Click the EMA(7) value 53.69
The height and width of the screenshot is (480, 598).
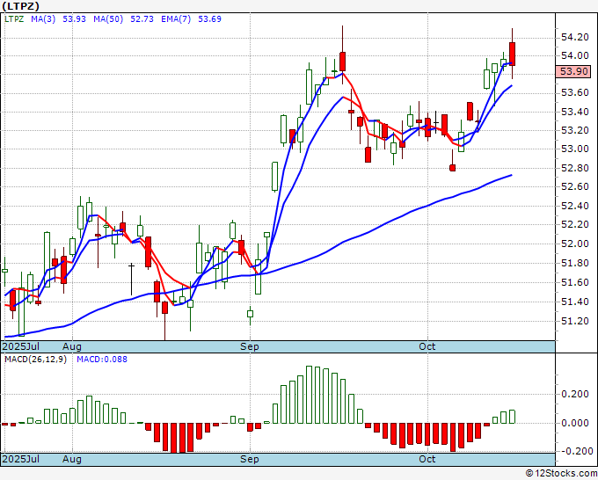point(210,19)
